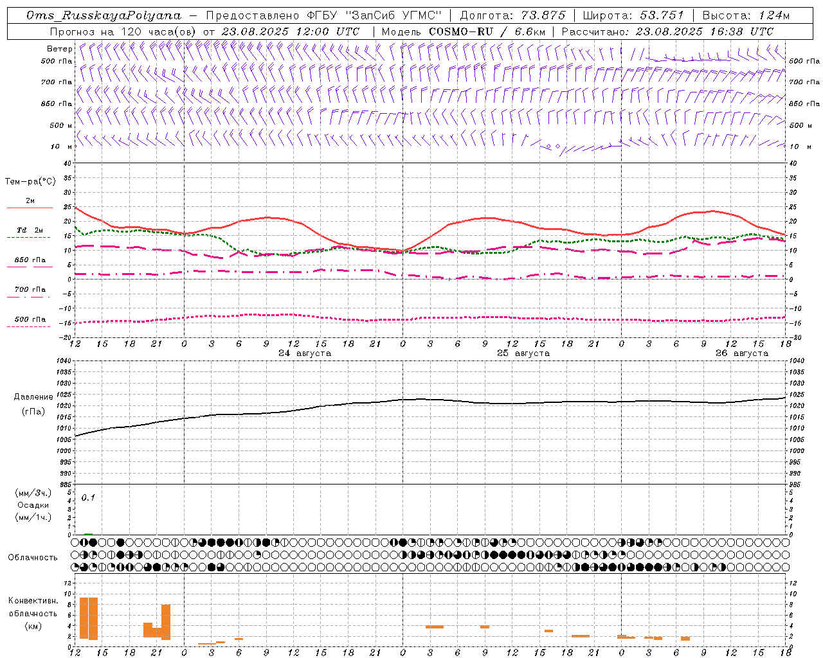
Task: Click the 'Ветер' wind panel label
Action: click(60, 49)
